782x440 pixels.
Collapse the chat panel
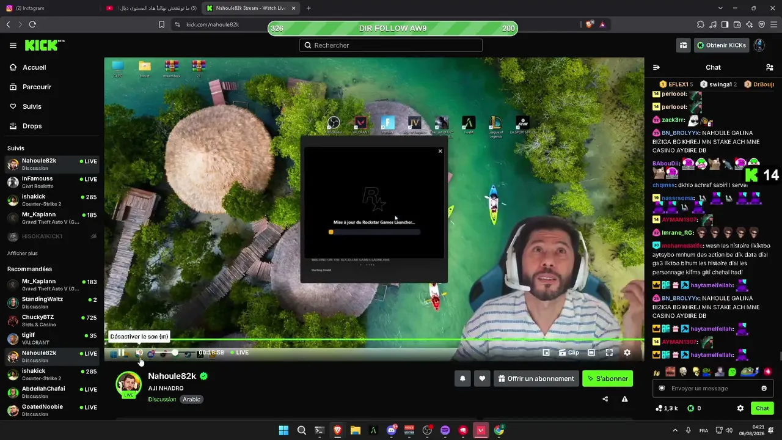pos(656,67)
